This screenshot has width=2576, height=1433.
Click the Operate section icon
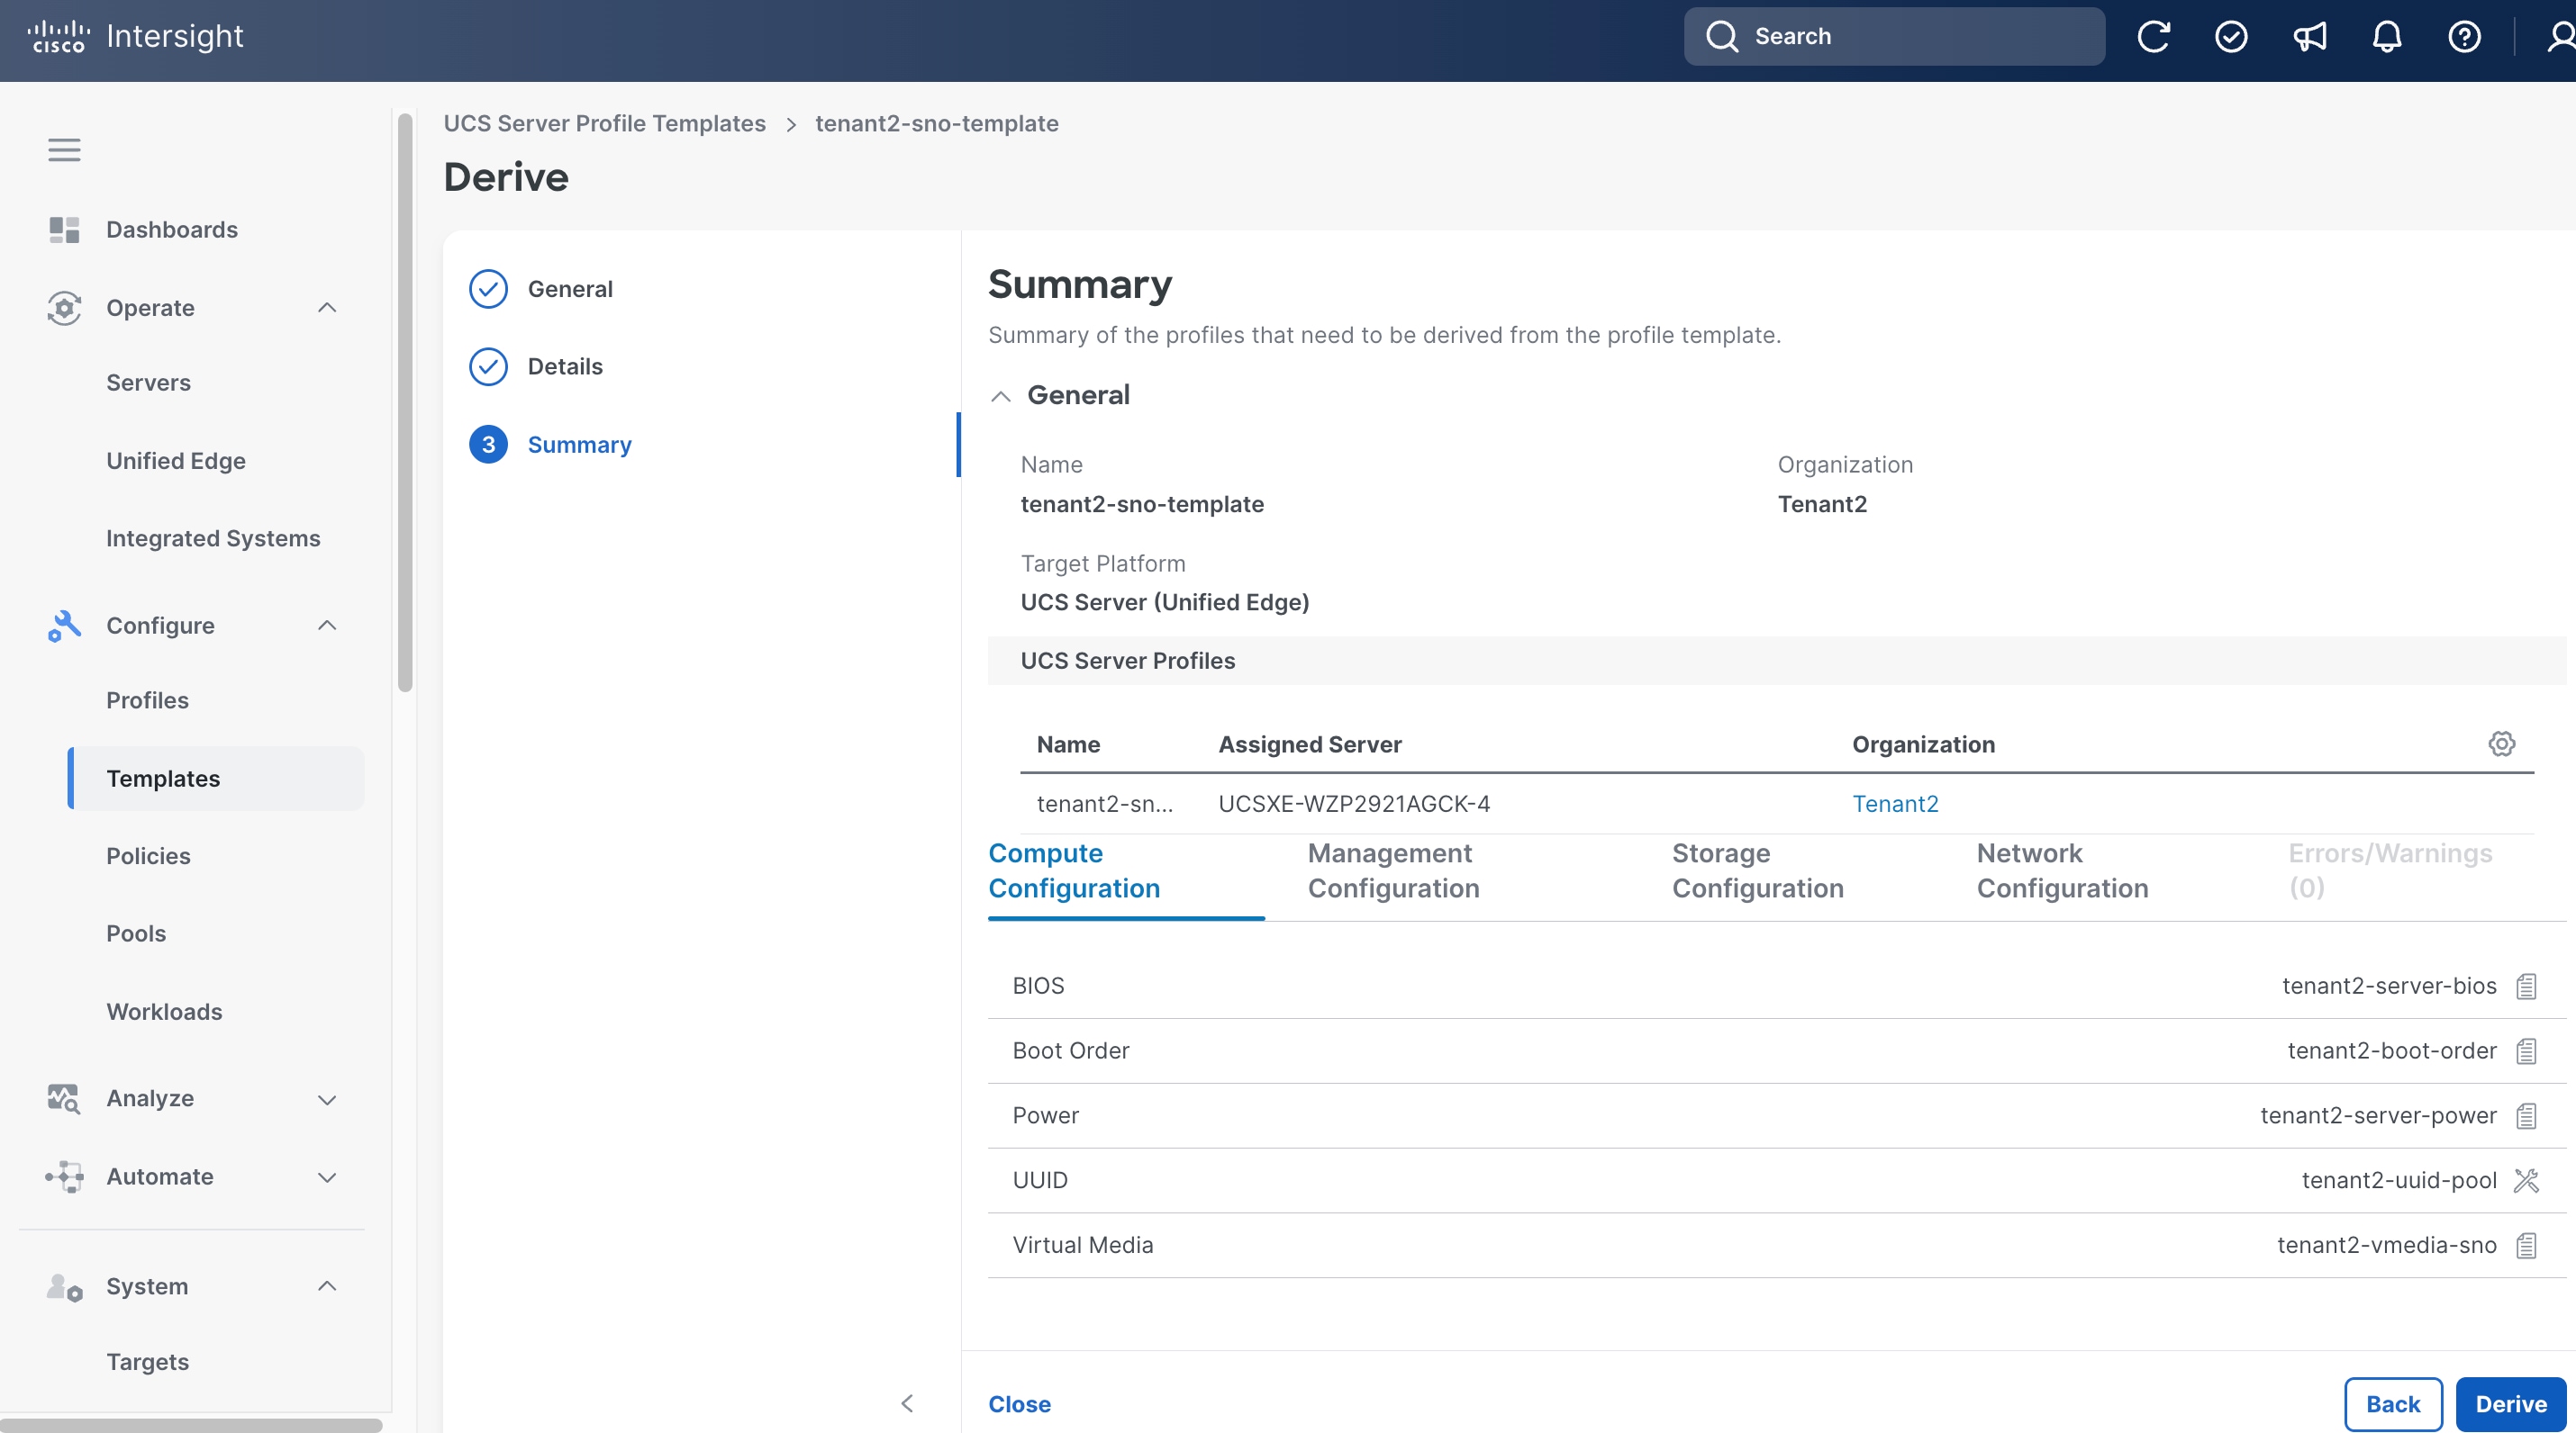pyautogui.click(x=64, y=308)
